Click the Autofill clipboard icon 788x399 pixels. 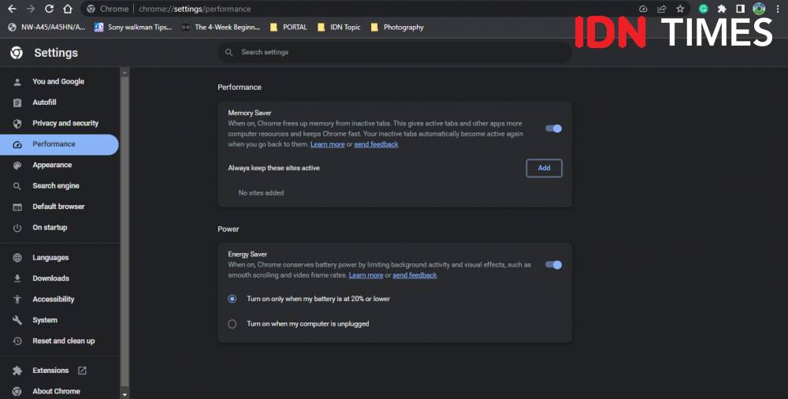pyautogui.click(x=17, y=103)
